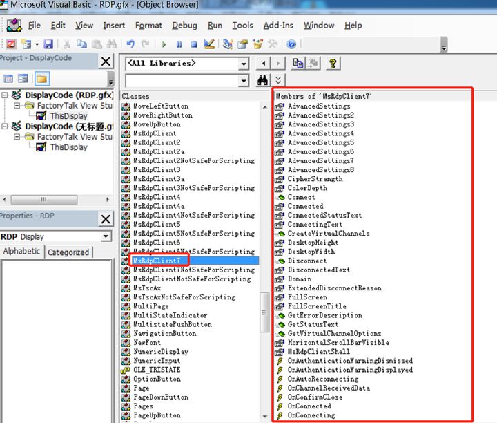Screen dimensions: 497x423
Task: Click the Save toolbar icon
Action: 48,44
